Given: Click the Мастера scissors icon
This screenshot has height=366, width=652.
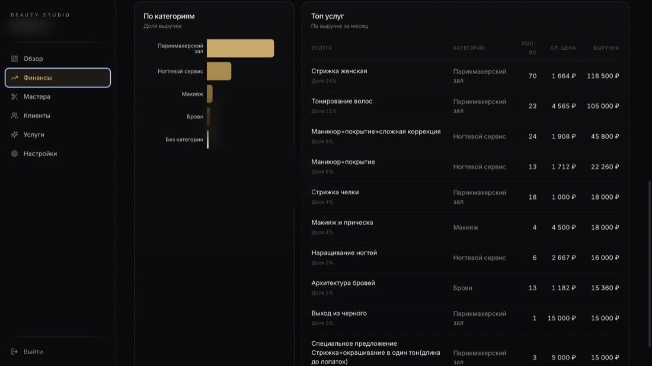Looking at the screenshot, I should pos(15,97).
